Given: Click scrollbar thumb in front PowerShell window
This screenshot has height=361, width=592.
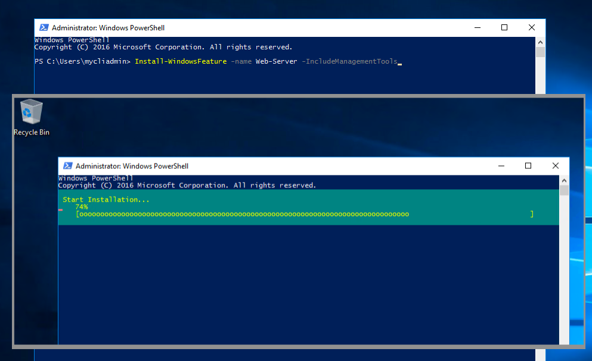Looking at the screenshot, I should (x=564, y=190).
